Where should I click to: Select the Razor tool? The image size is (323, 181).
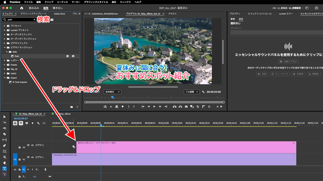pos(5,134)
